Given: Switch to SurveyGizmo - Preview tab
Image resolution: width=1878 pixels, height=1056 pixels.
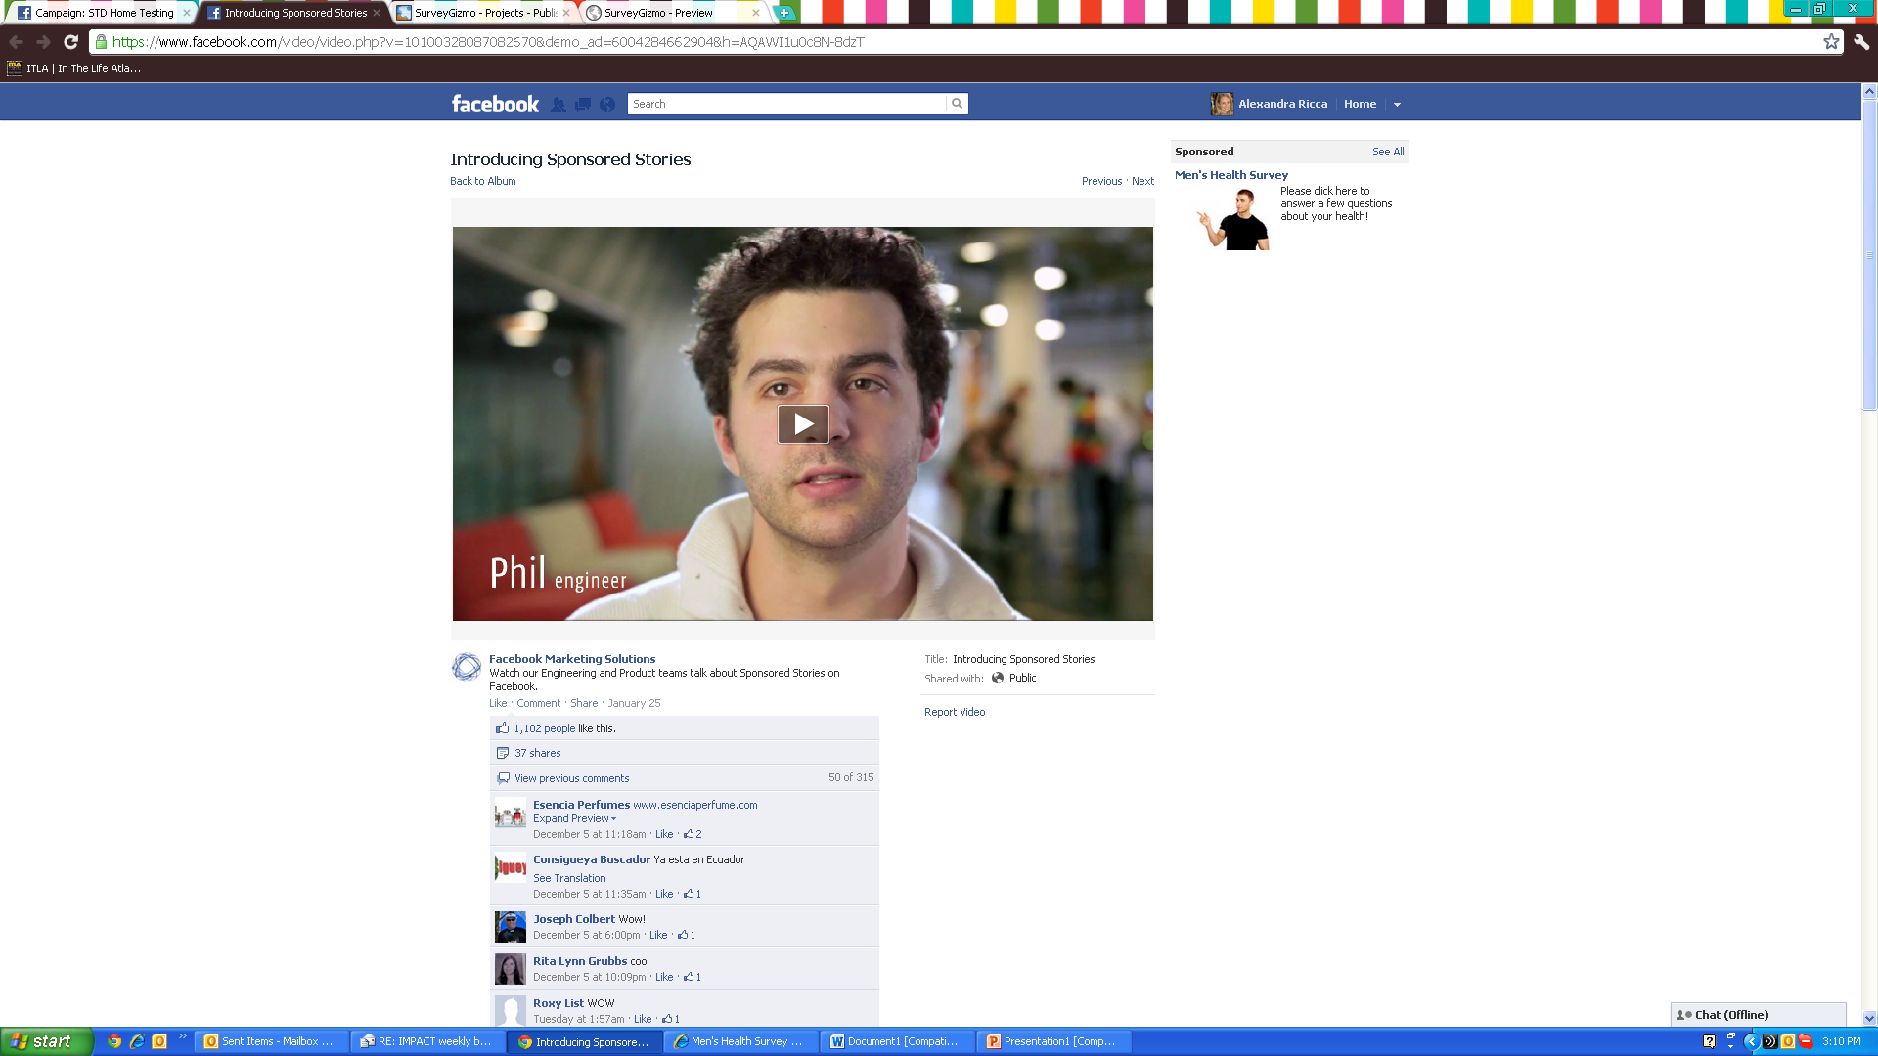Looking at the screenshot, I should coord(657,13).
